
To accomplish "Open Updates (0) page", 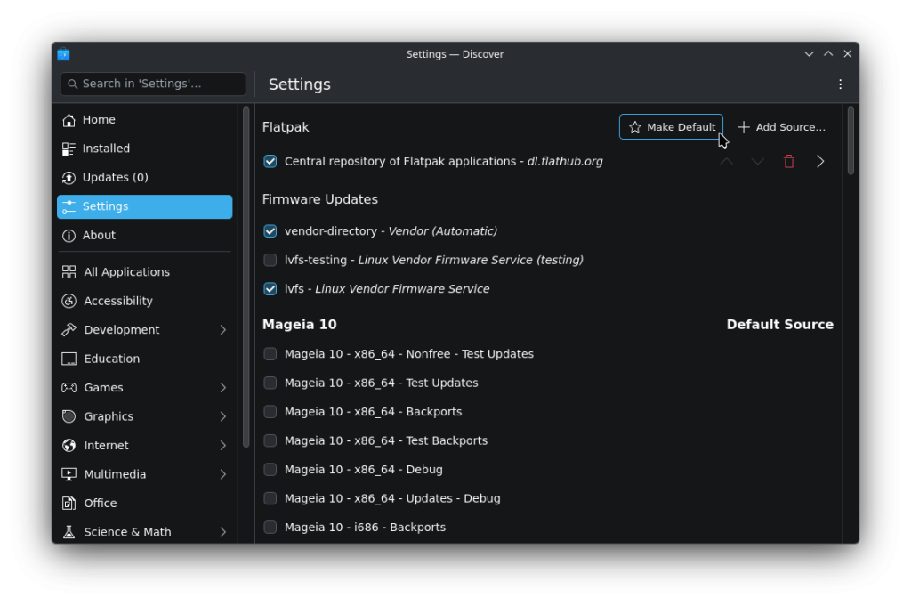I will [145, 178].
